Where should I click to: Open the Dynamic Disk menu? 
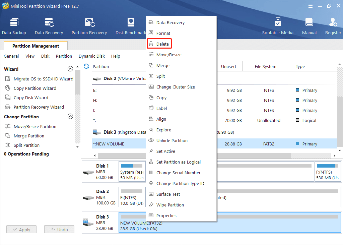coord(92,56)
